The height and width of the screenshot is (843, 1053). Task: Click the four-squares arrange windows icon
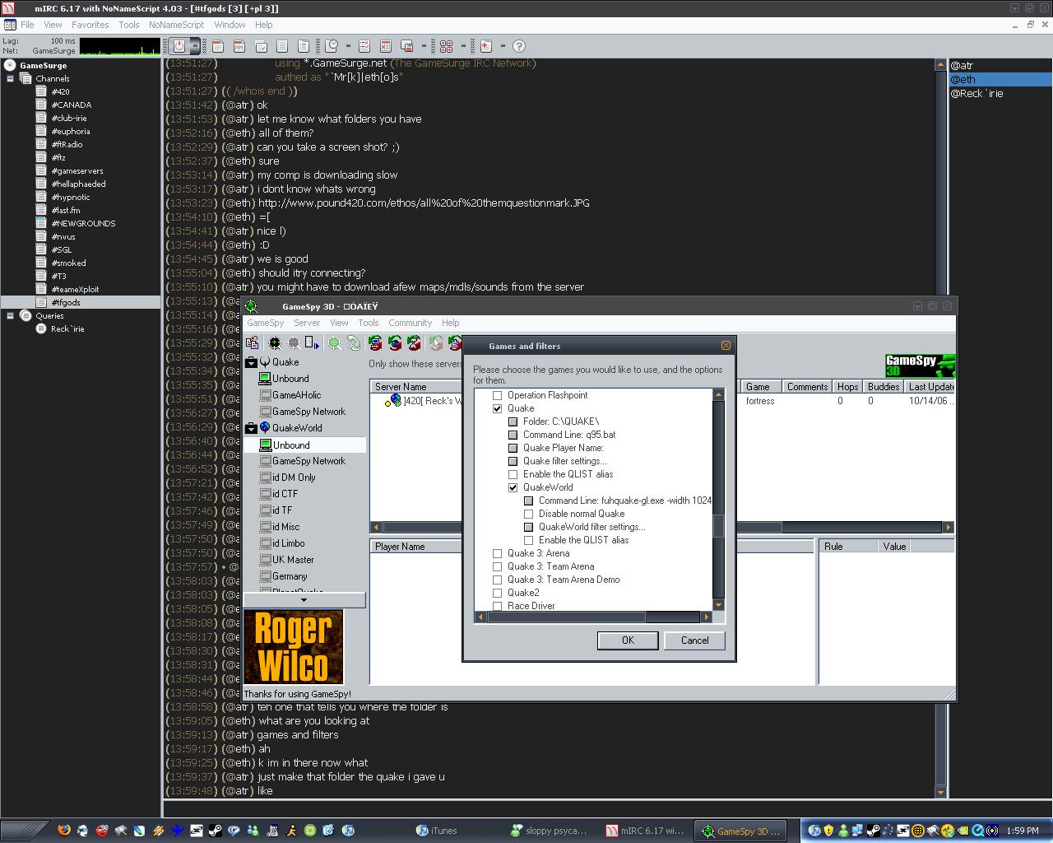[446, 46]
